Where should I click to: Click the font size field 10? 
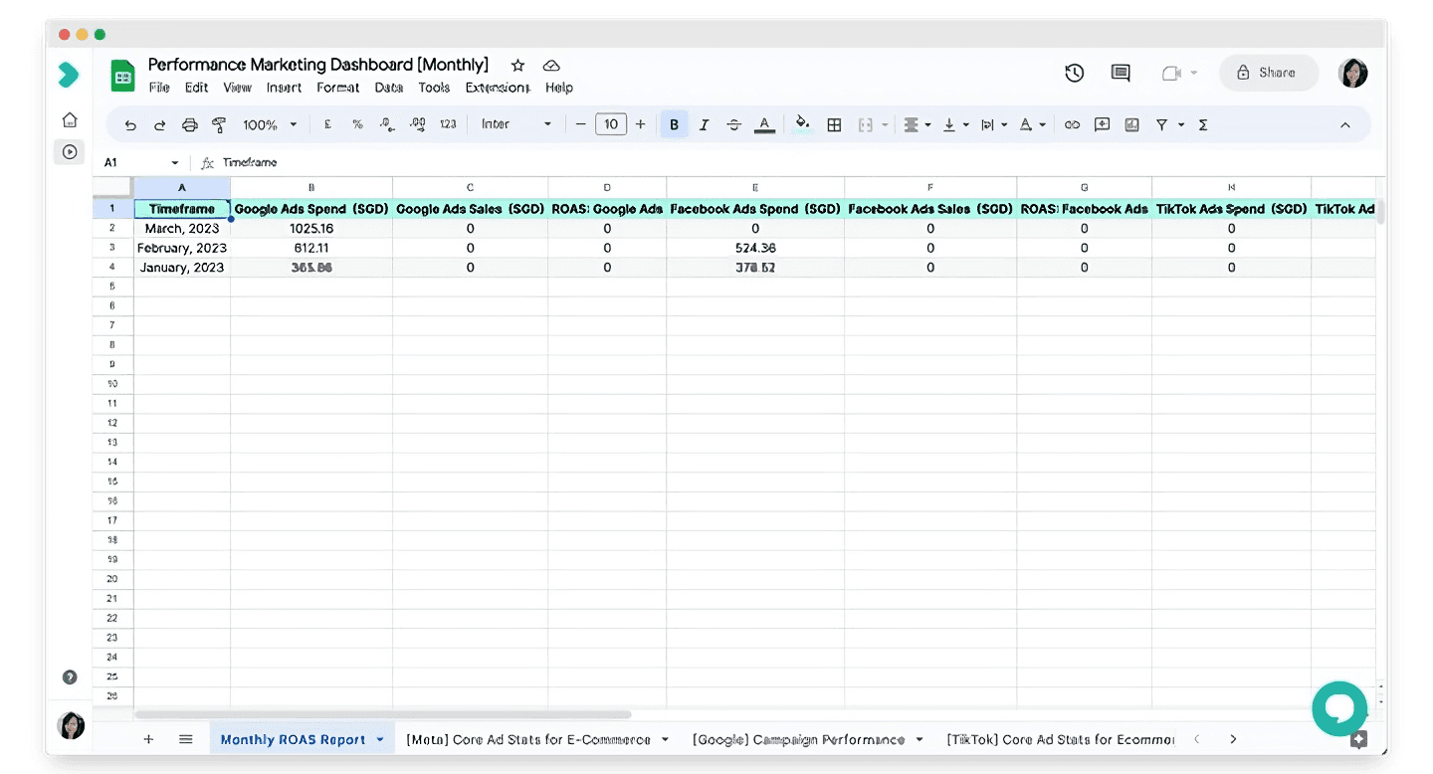tap(610, 124)
